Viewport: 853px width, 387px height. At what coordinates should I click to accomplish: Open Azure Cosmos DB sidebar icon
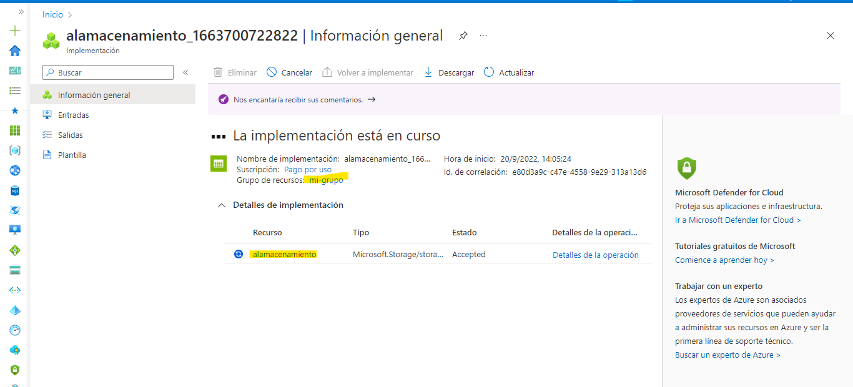15,210
